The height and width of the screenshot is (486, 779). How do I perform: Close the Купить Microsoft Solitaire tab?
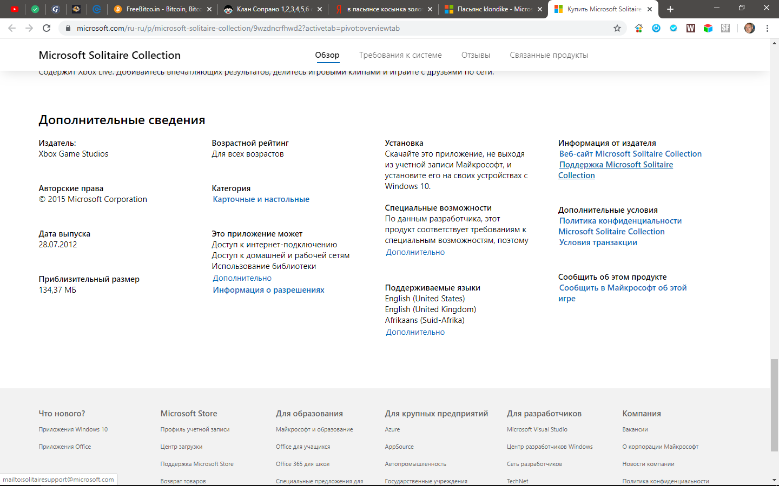[650, 9]
